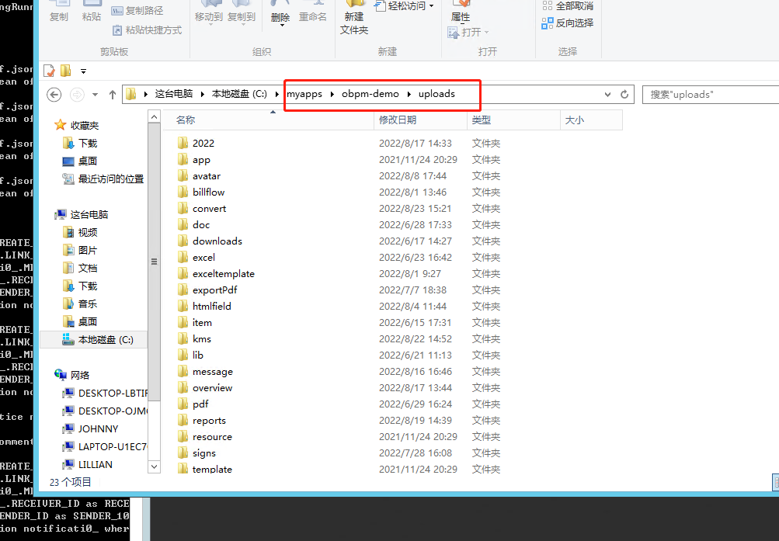Screen dimensions: 779x541
Task: Select 本地磁盘 (C:) in the navigation pane
Action: click(106, 340)
